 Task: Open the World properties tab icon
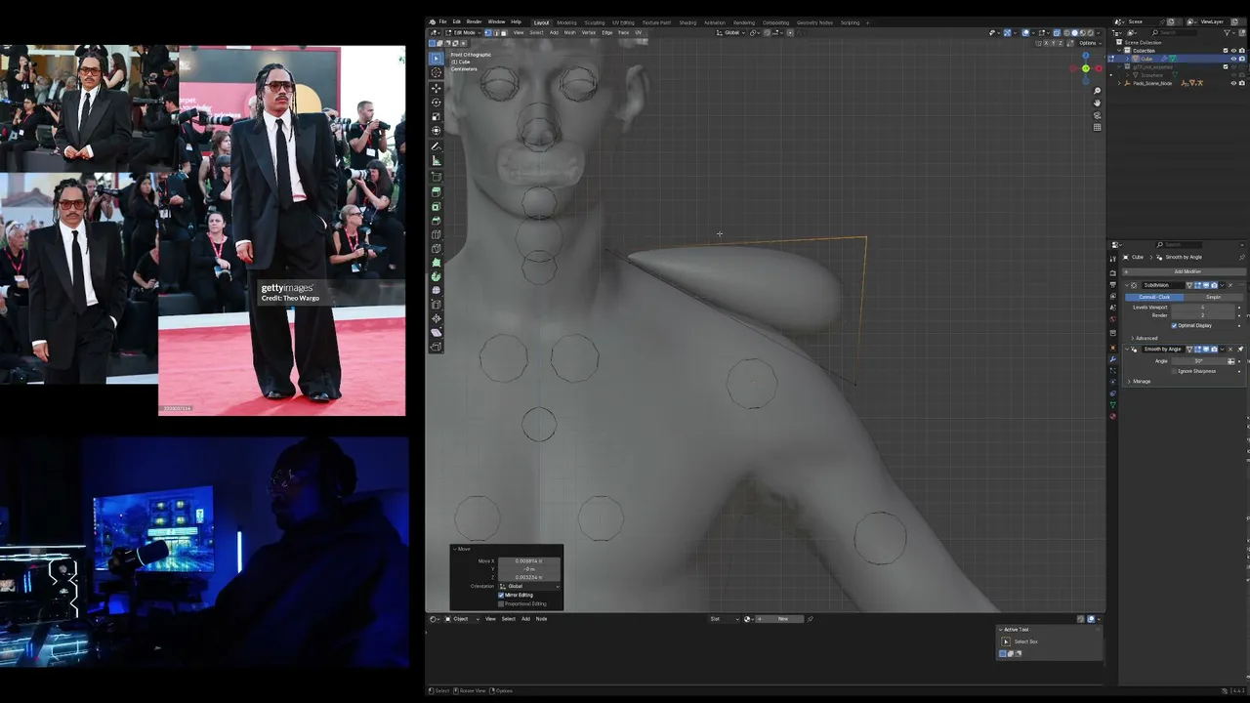pyautogui.click(x=1112, y=319)
